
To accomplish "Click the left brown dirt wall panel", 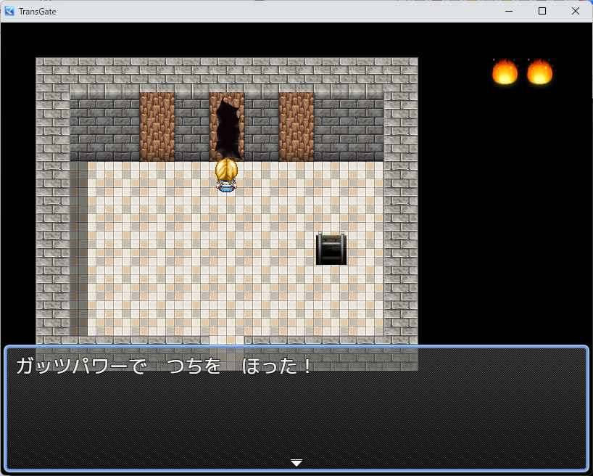I will pos(157,127).
